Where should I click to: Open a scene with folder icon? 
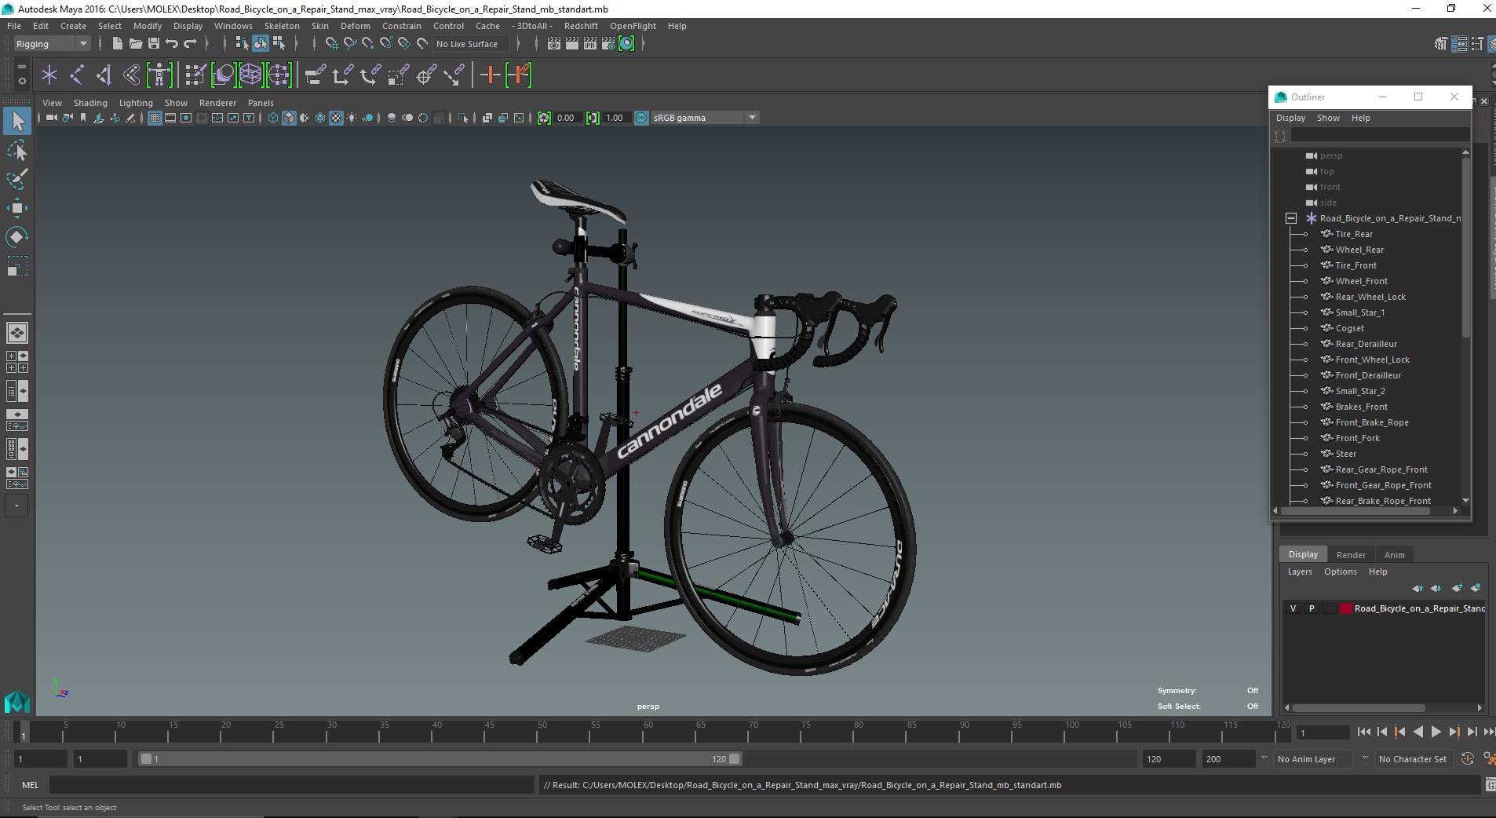click(136, 44)
